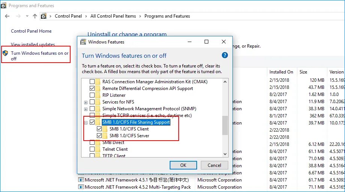
Task: Open Control Panel Home link
Action: (31, 31)
